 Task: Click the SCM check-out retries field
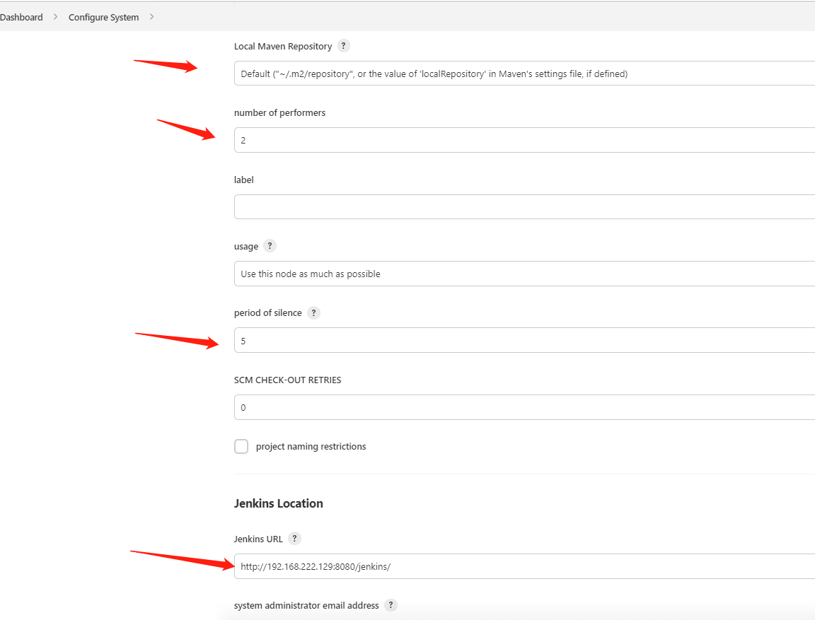(524, 407)
